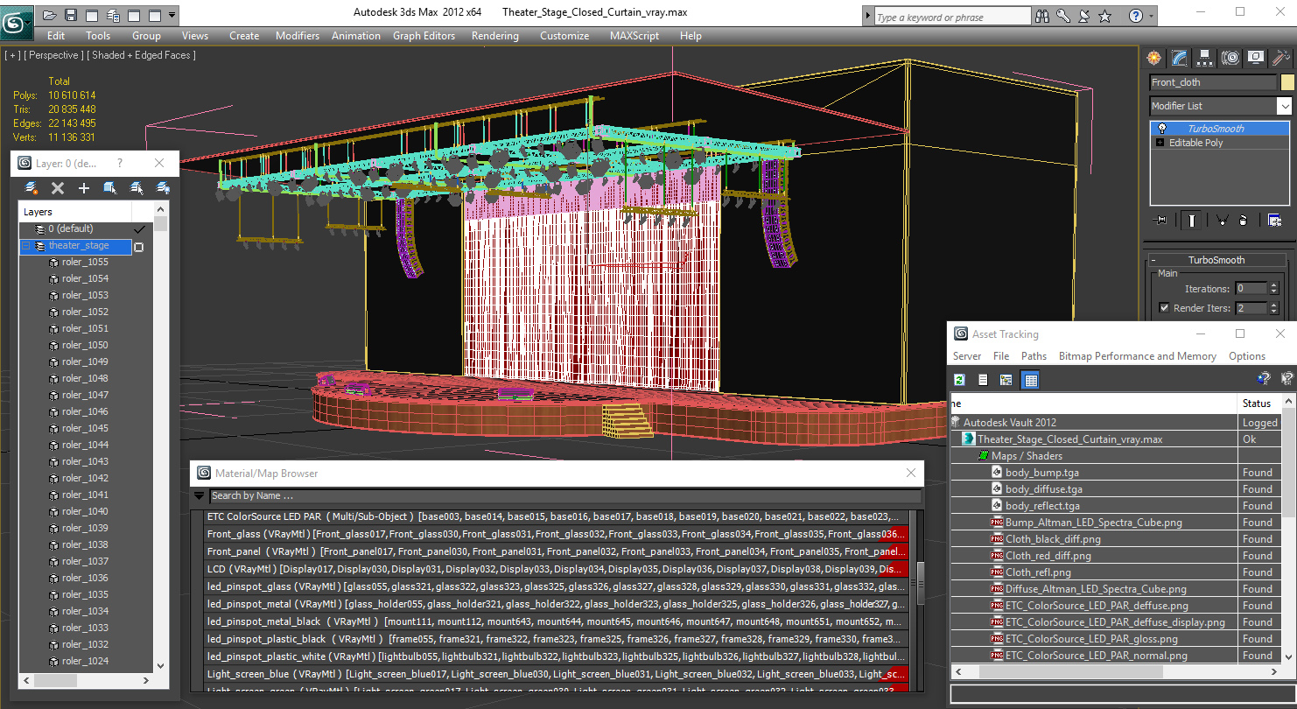Viewport: 1297px width, 709px height.
Task: Click tree view icon in Asset Tracking
Action: click(x=1006, y=380)
